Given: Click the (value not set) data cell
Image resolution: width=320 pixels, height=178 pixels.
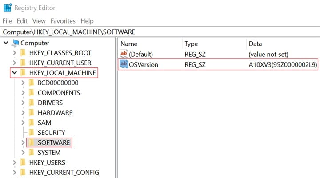Looking at the screenshot, I should pos(268,55).
